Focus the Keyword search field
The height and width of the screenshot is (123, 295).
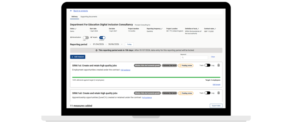pyautogui.click(x=194, y=58)
